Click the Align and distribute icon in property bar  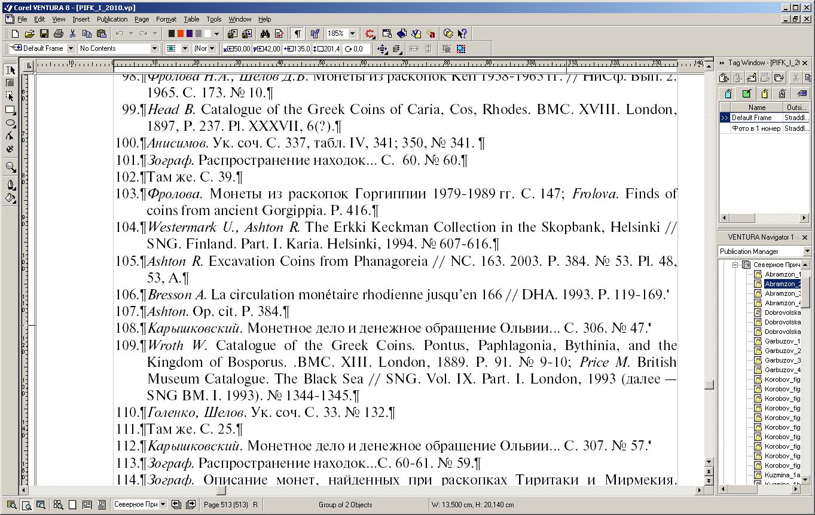click(382, 49)
